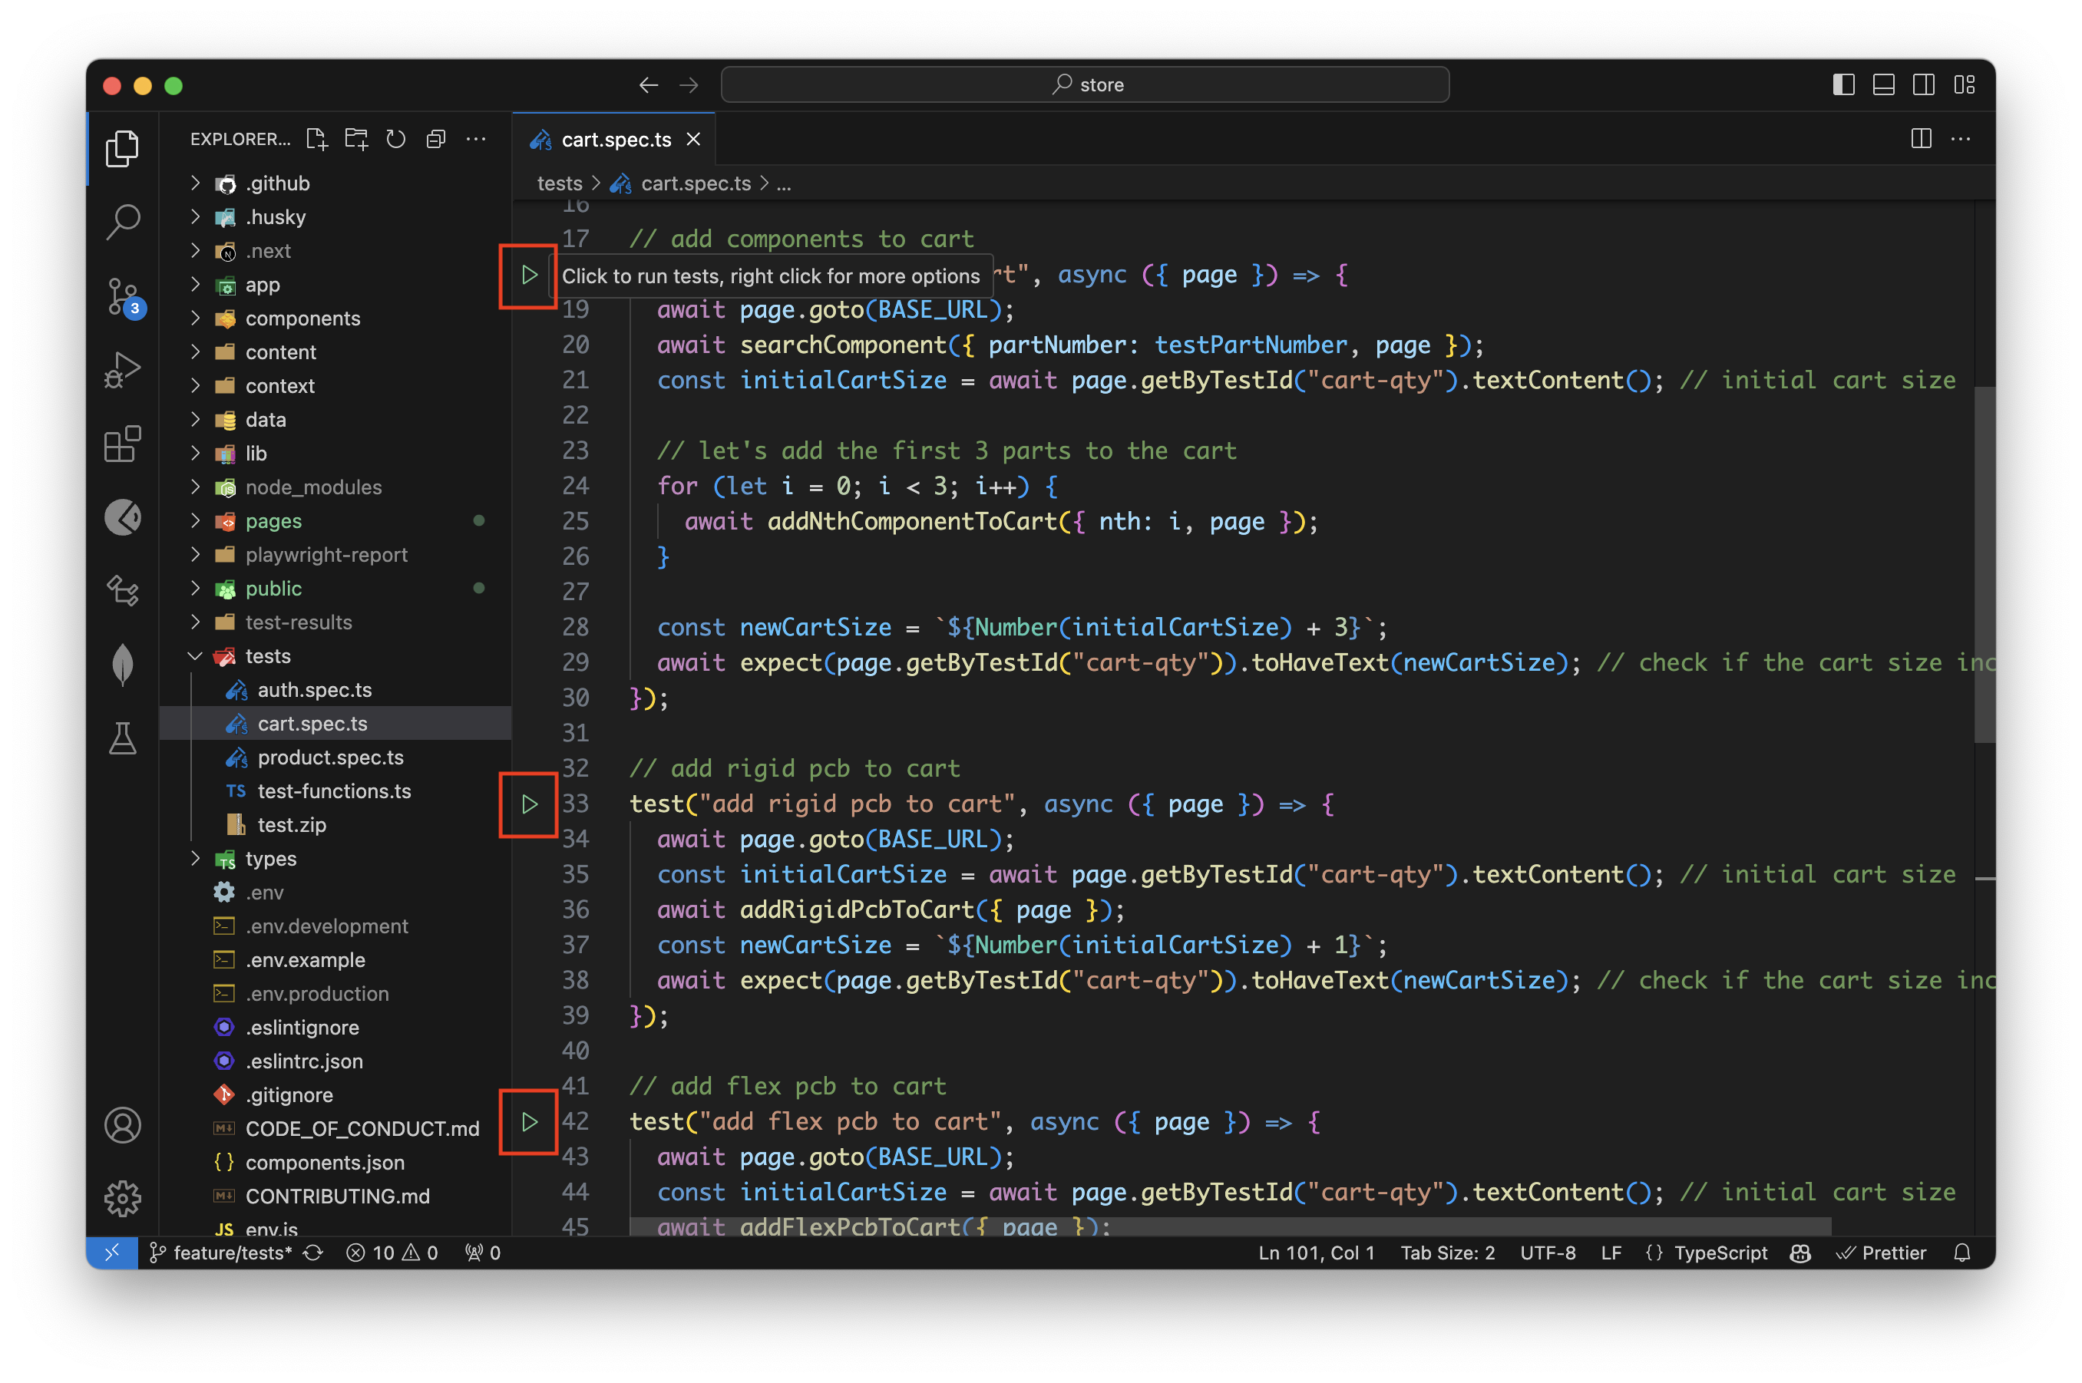This screenshot has width=2082, height=1383.
Task: Open the Accounts menu icon
Action: (123, 1124)
